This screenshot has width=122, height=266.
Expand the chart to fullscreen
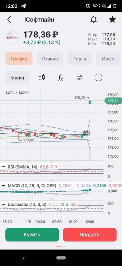(x=99, y=78)
